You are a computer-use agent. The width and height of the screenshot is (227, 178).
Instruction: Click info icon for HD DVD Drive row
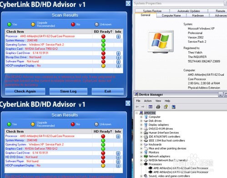tap(118, 158)
